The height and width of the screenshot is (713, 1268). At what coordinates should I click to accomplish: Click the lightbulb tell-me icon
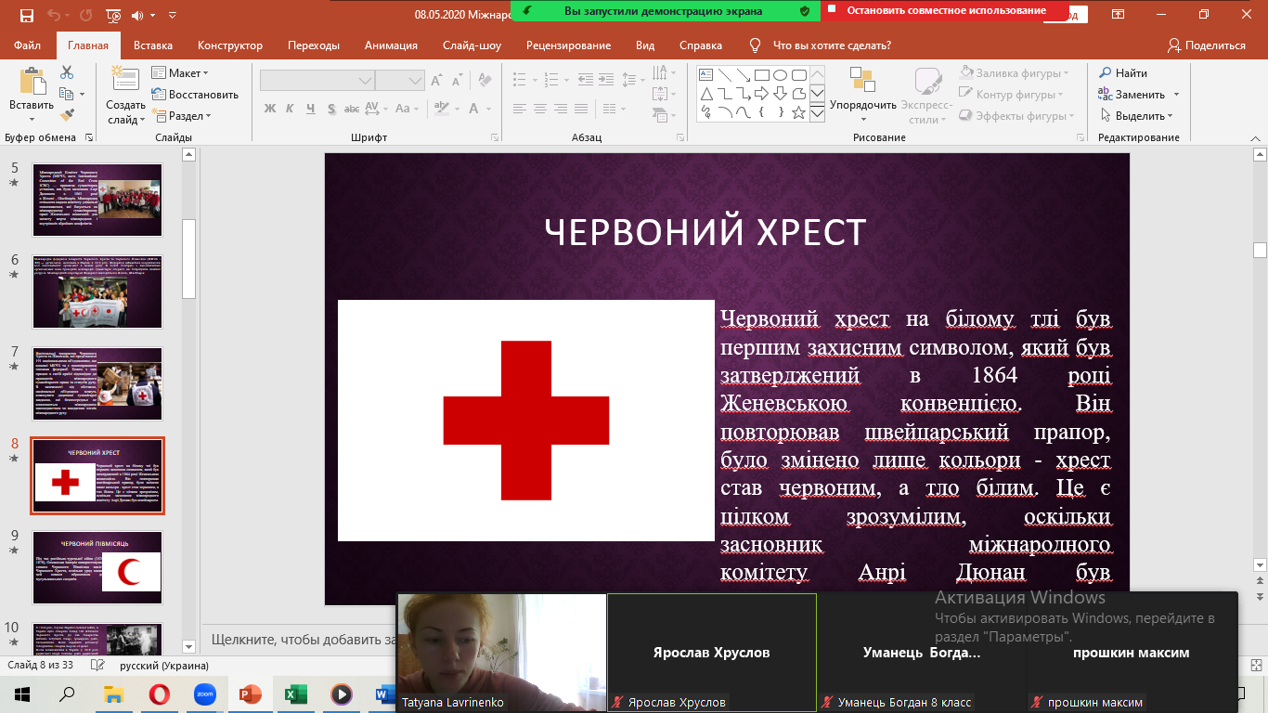pyautogui.click(x=756, y=45)
